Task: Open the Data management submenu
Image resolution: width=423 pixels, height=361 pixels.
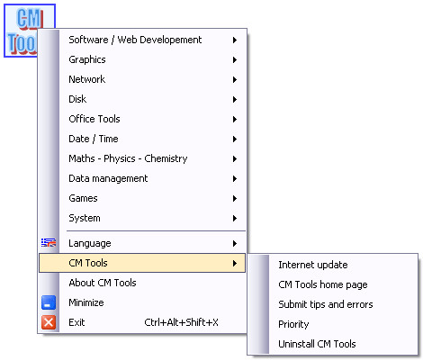Action: (142, 178)
